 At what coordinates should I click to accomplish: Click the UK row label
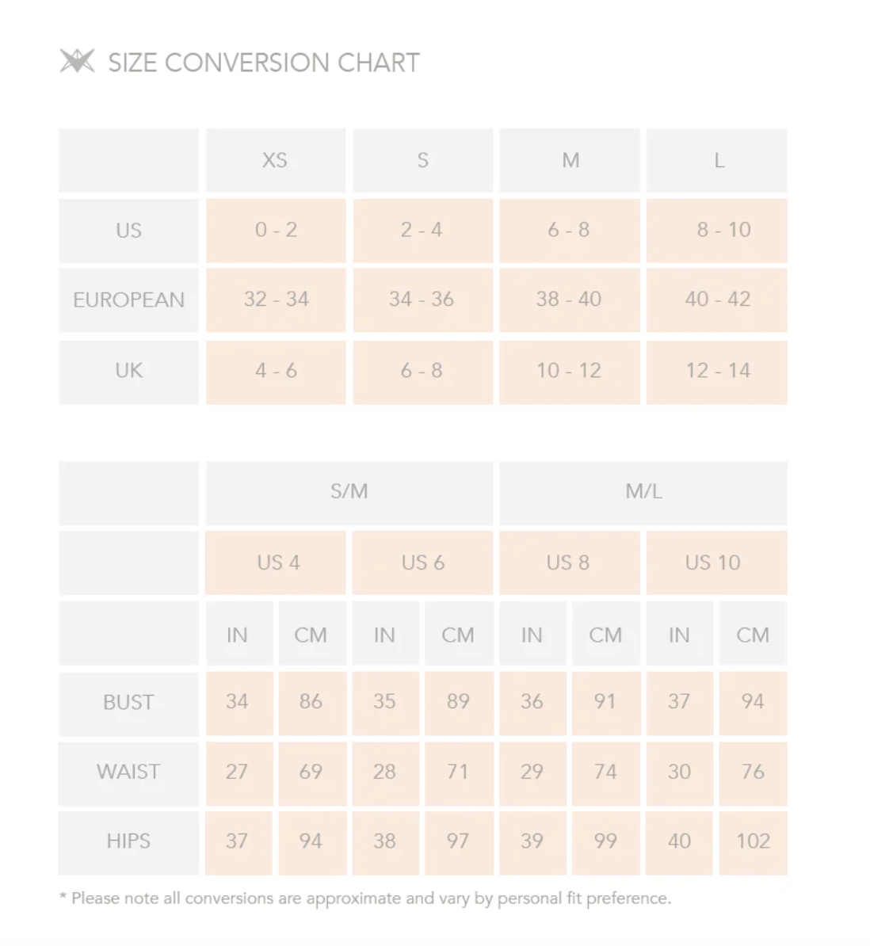128,371
